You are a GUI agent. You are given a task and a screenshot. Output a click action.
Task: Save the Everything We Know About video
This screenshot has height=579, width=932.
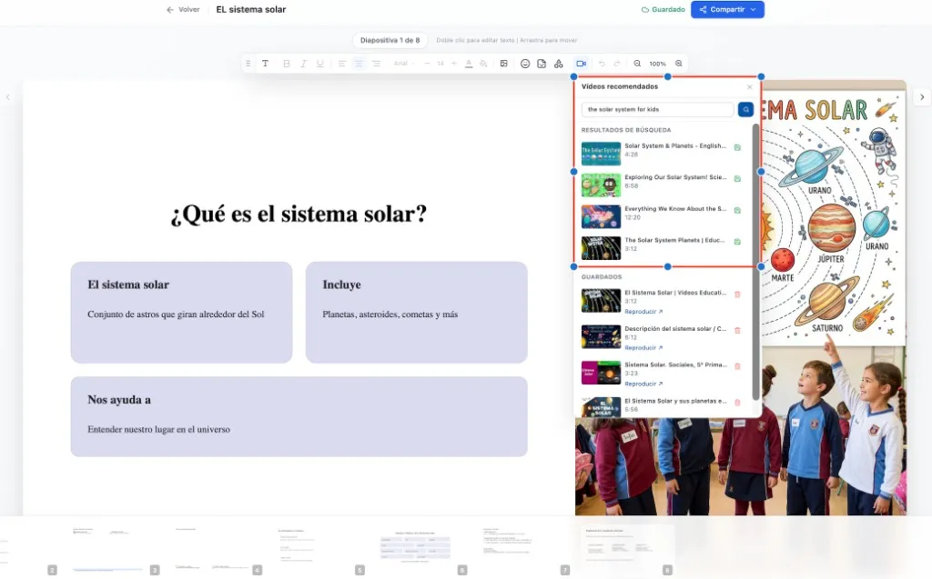pos(737,210)
